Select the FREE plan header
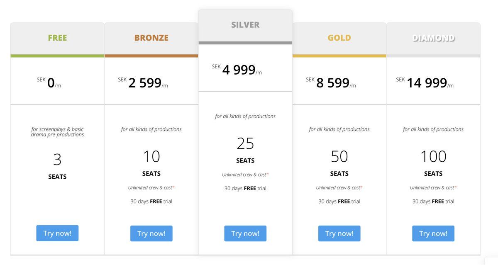498x267 pixels. pyautogui.click(x=57, y=38)
